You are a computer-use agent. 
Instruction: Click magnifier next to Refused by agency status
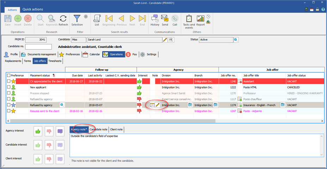coord(62,105)
